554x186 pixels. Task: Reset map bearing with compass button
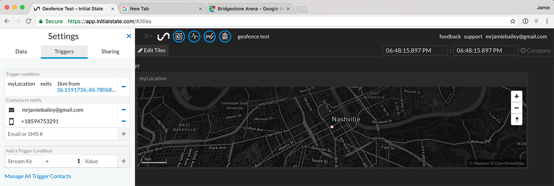coord(517,119)
